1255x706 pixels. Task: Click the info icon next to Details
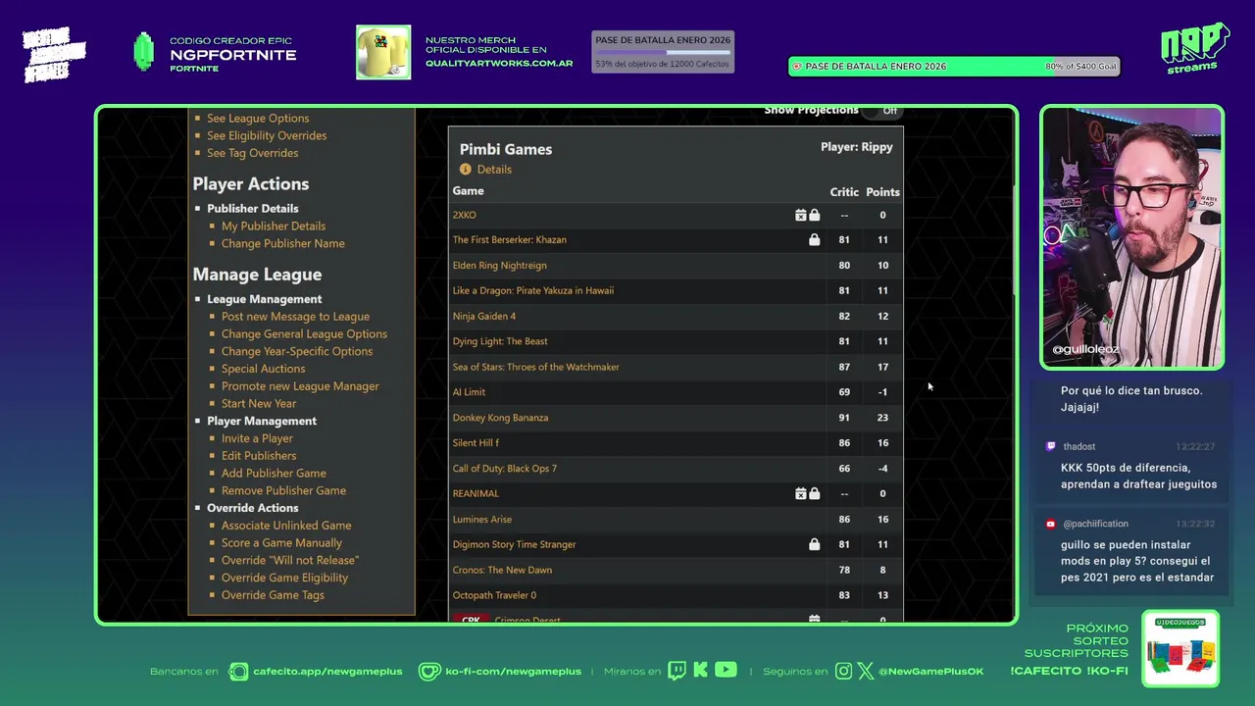point(466,169)
